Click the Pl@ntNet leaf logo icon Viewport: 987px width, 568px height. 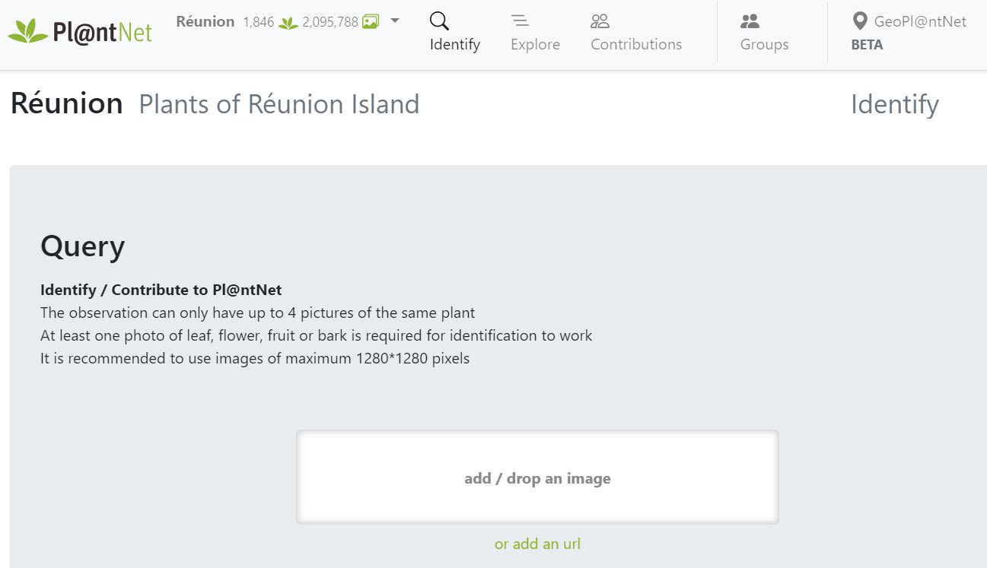[27, 31]
